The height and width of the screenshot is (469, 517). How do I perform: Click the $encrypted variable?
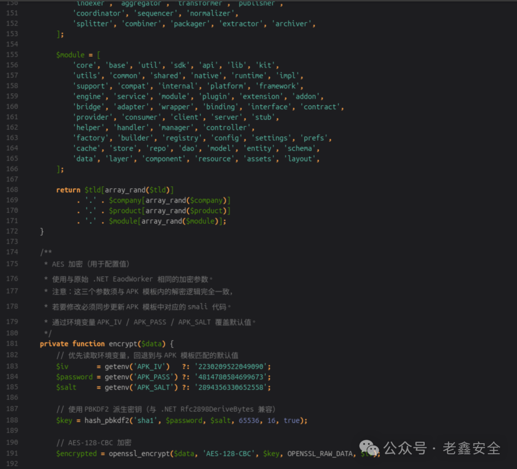click(x=77, y=454)
